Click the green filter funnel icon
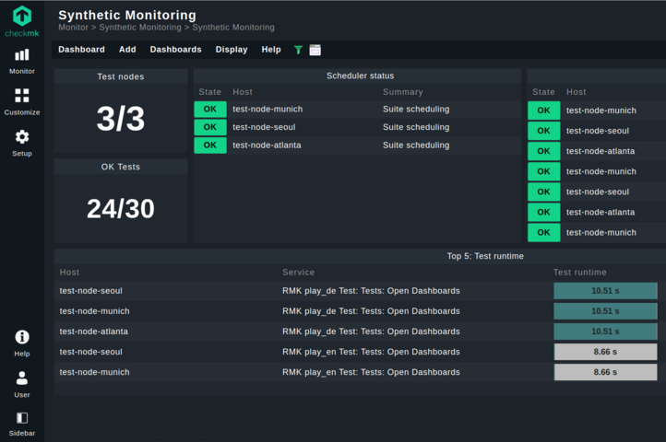666x442 pixels. [298, 50]
